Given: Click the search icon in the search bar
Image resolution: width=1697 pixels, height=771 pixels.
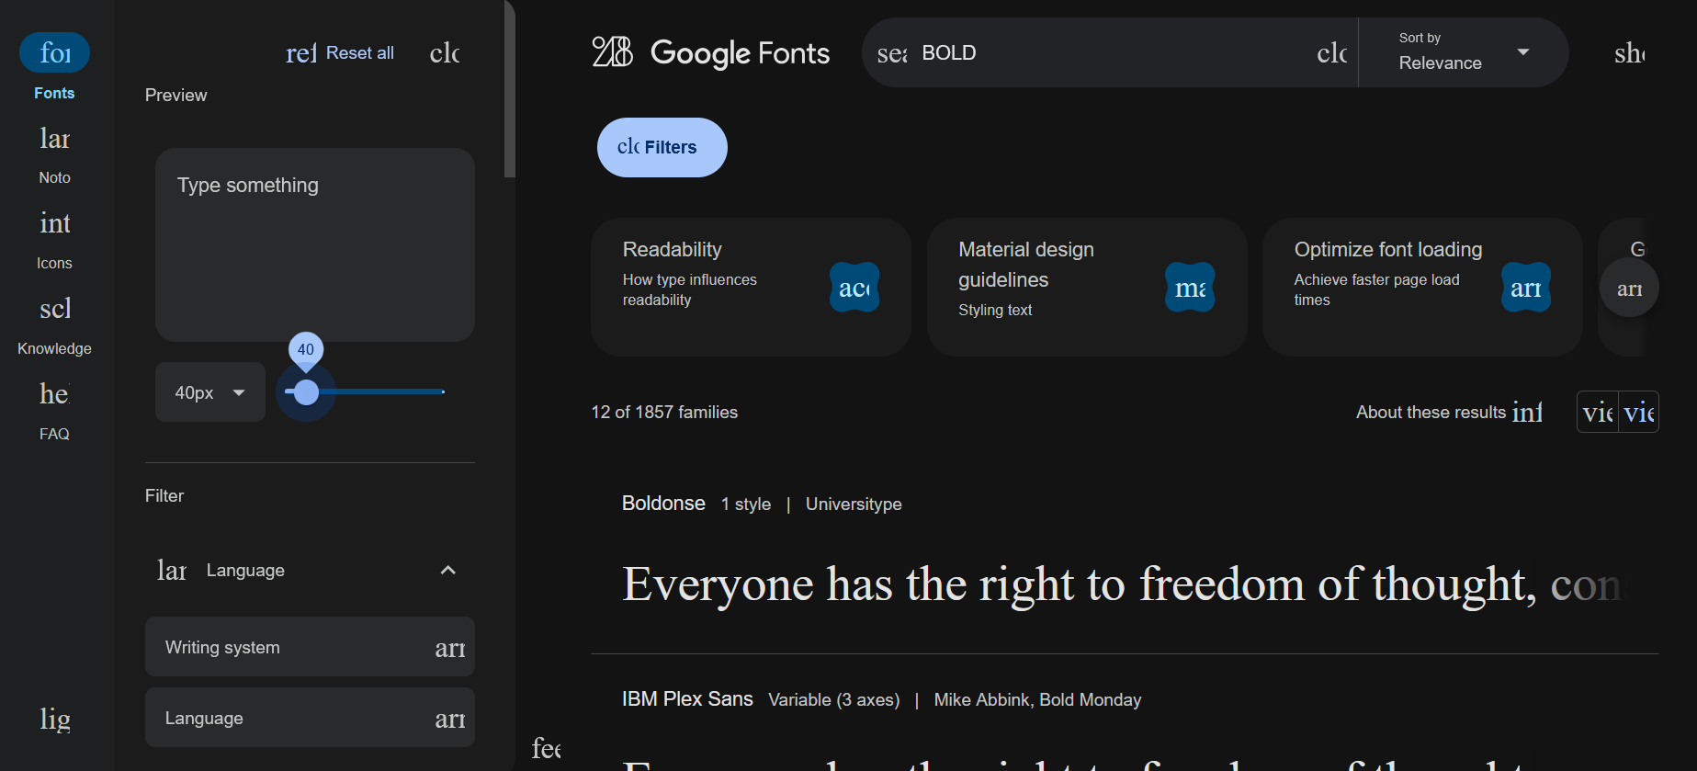Looking at the screenshot, I should click(892, 53).
